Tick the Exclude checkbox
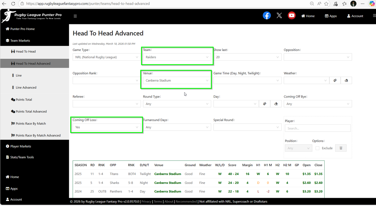Viewport: 376px width, 206px height. click(x=317, y=148)
